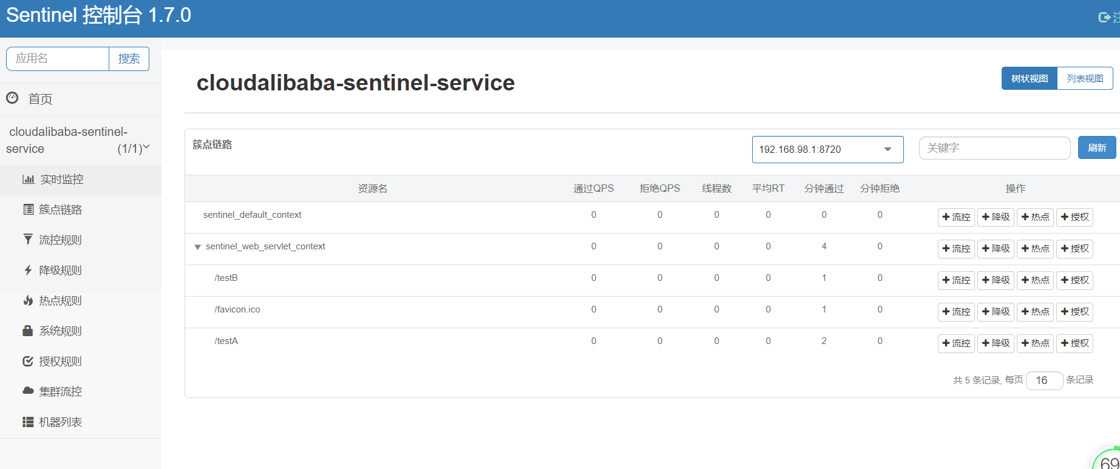This screenshot has width=1120, height=469.
Task: Add 流控 rule for /favicon.ico
Action: coord(956,312)
